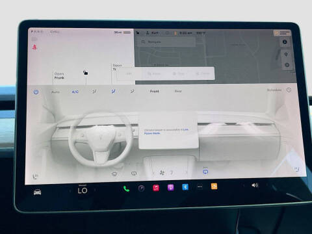Lower cabin temperature with the left arrow by LO
312x234 pixels.
pyautogui.click(x=70, y=191)
